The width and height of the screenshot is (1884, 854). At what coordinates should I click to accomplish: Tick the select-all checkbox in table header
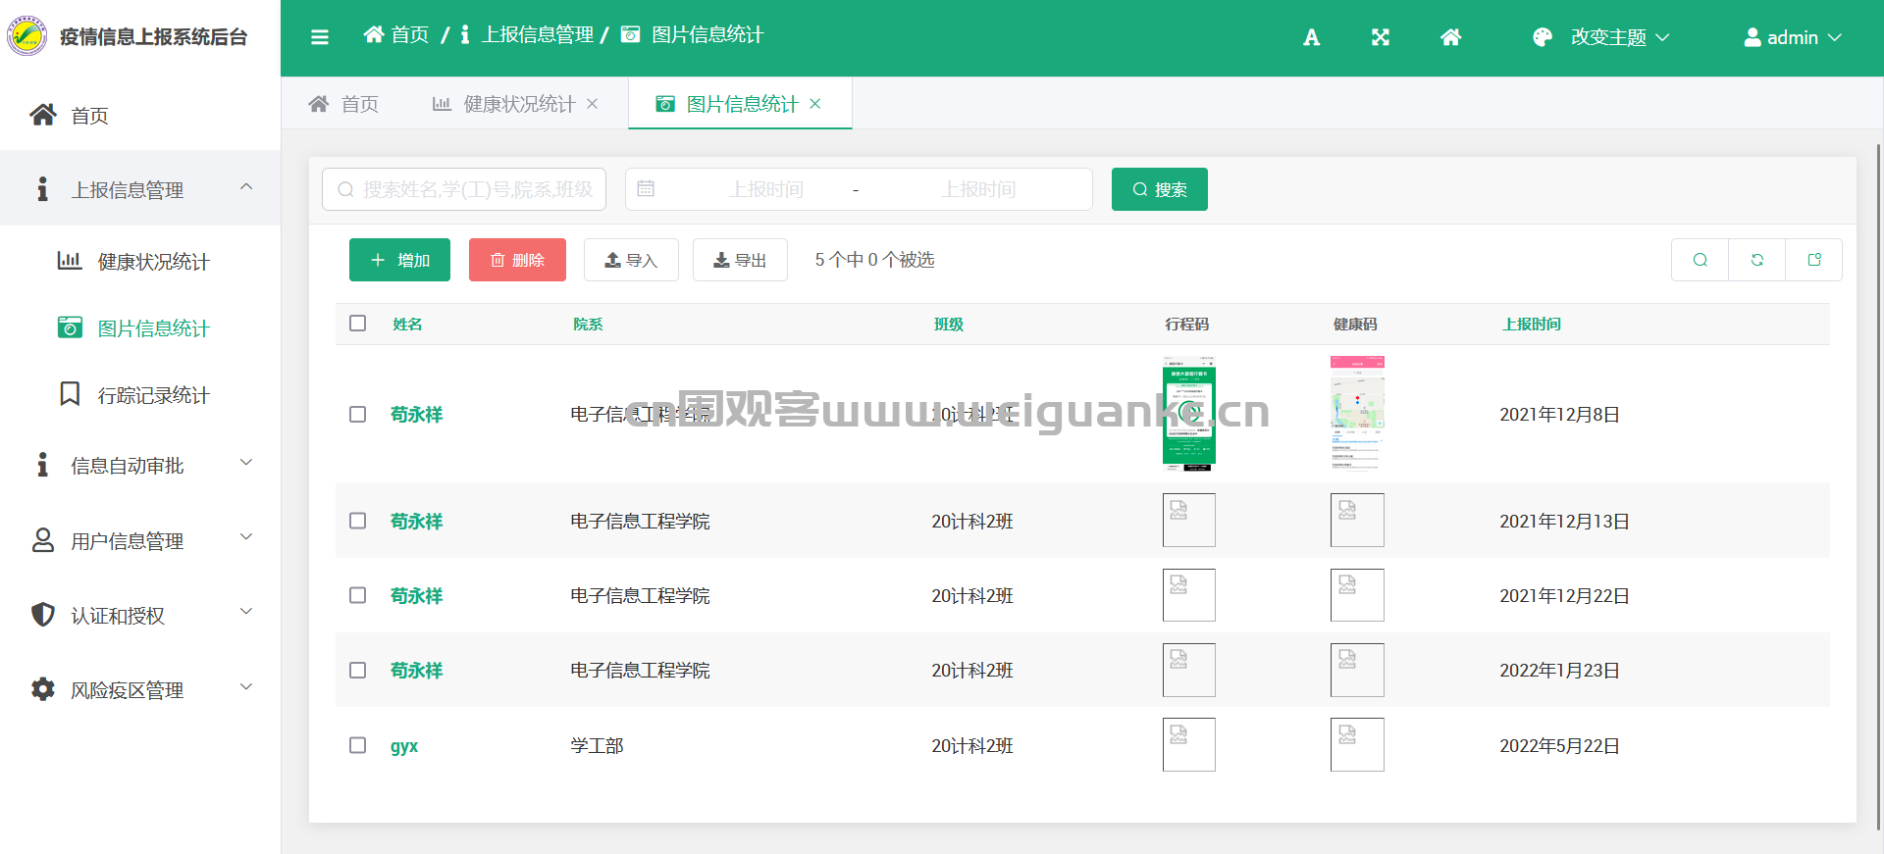click(x=357, y=324)
